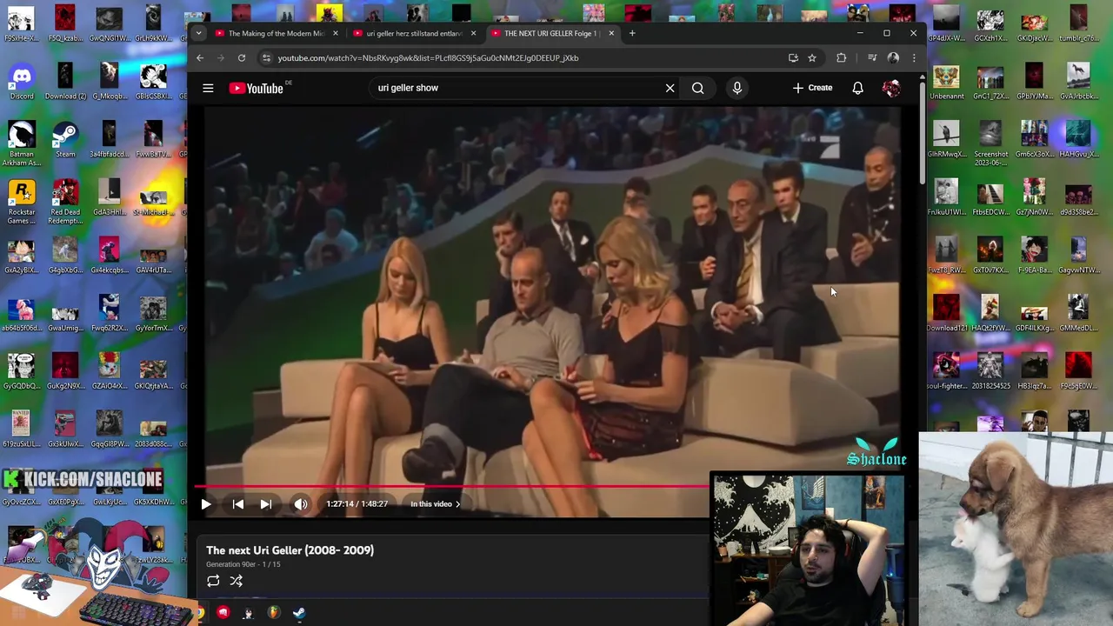The image size is (1113, 626).
Task: Click Steam icon in the taskbar
Action: (x=299, y=614)
